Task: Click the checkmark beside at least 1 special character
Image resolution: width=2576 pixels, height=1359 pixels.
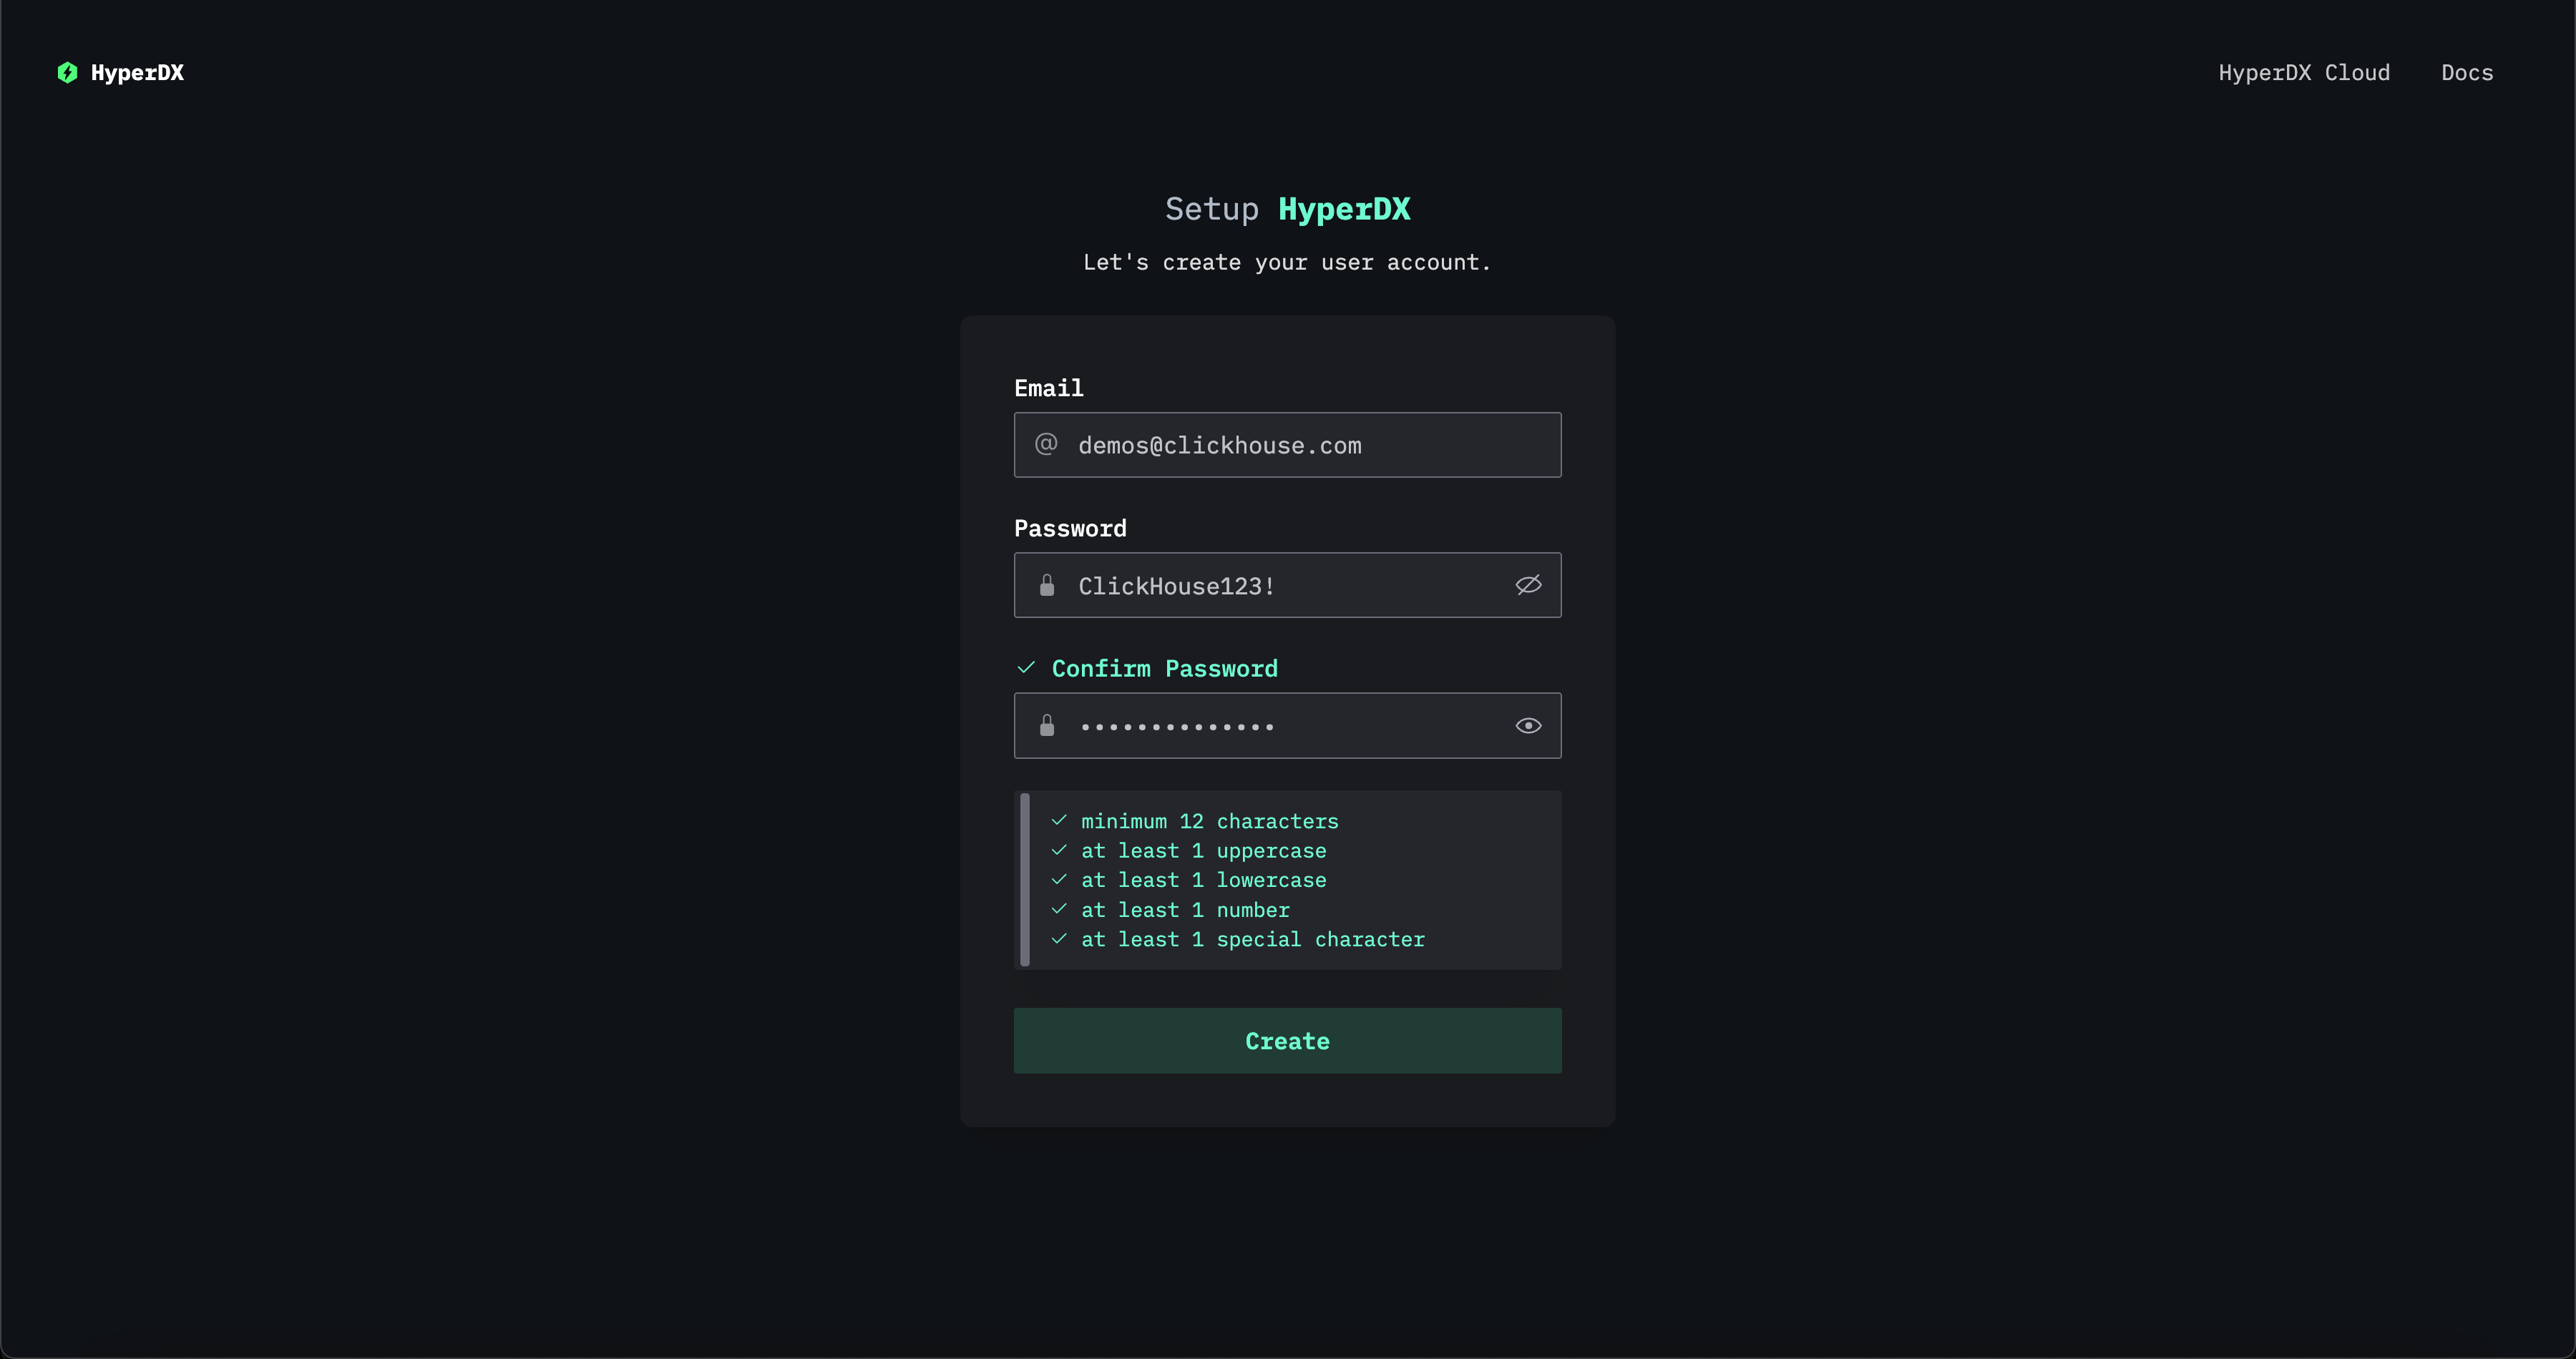Action: [1060, 939]
